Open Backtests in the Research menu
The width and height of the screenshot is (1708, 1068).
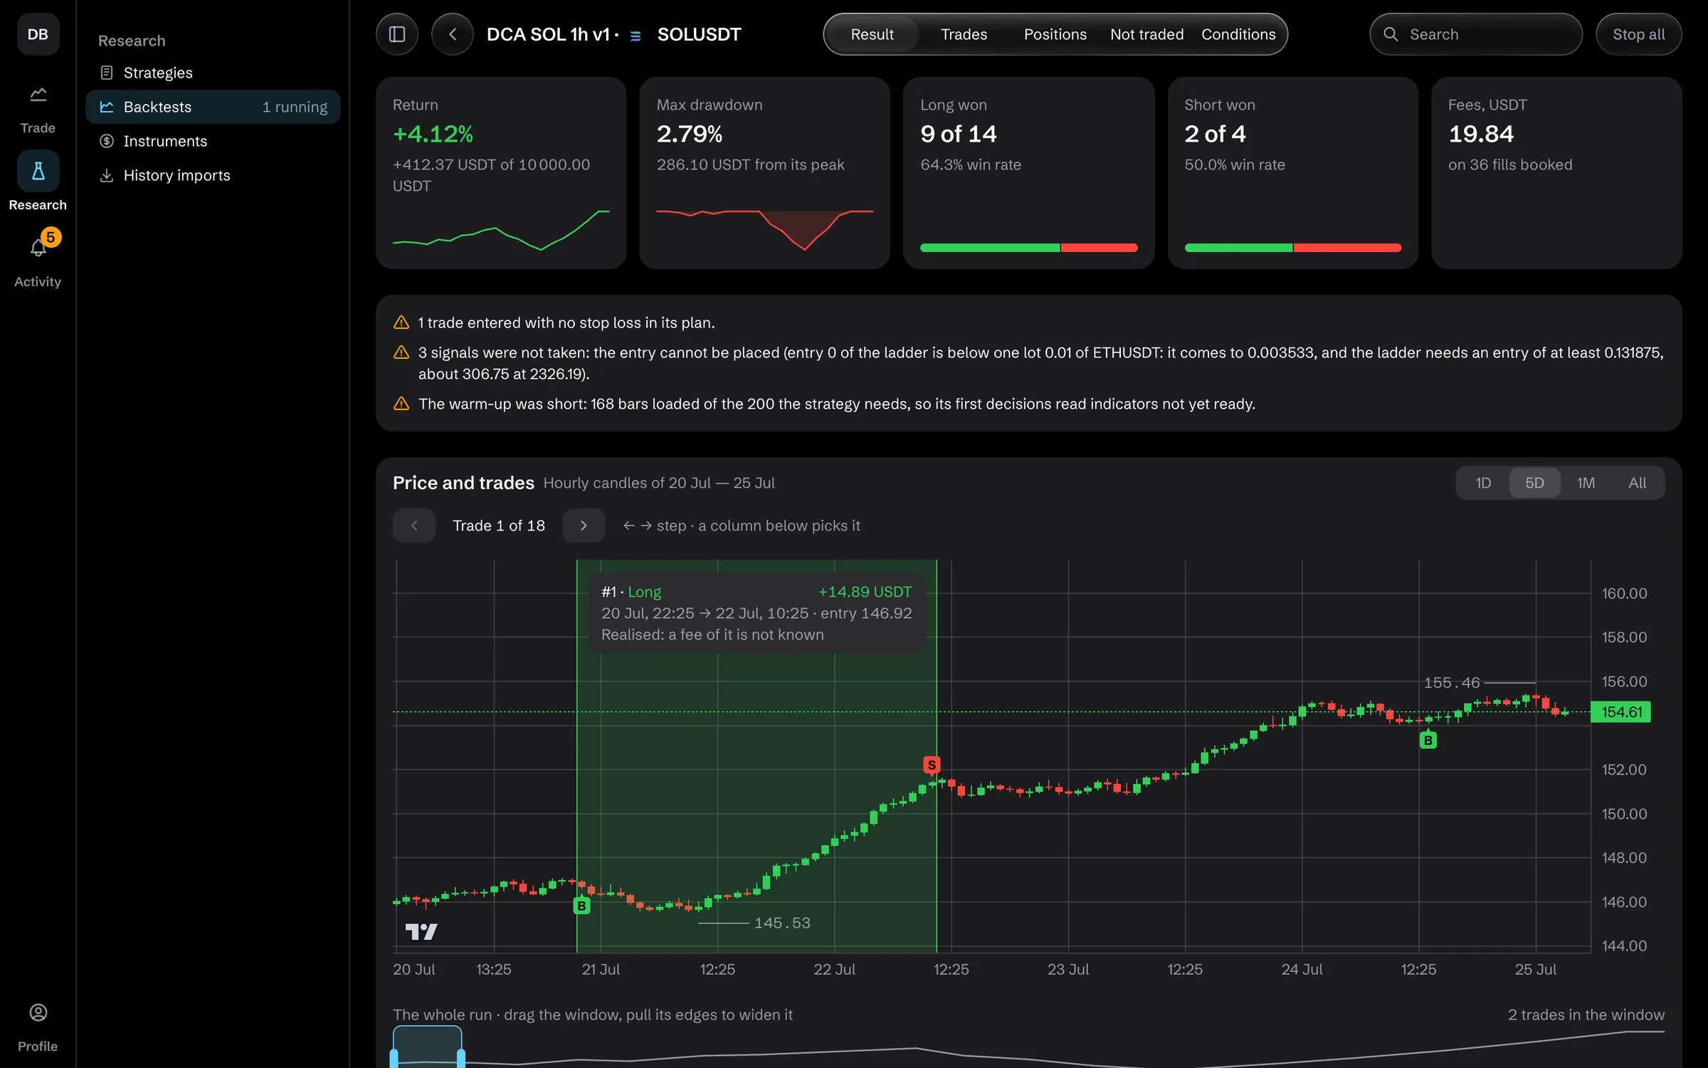point(212,107)
